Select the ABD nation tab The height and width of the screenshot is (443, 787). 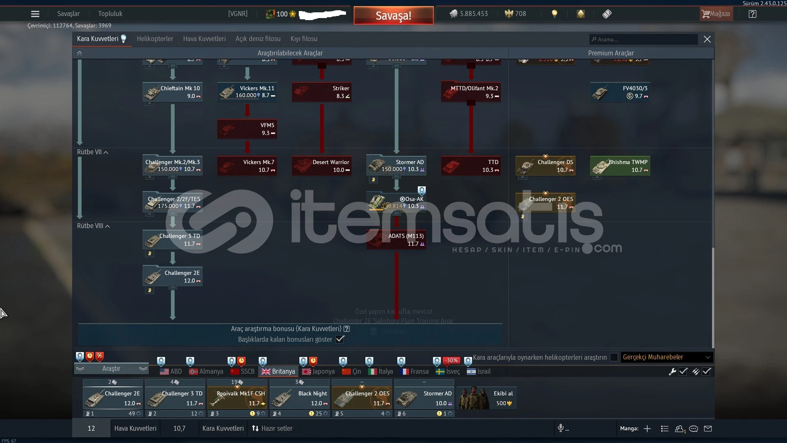(171, 372)
